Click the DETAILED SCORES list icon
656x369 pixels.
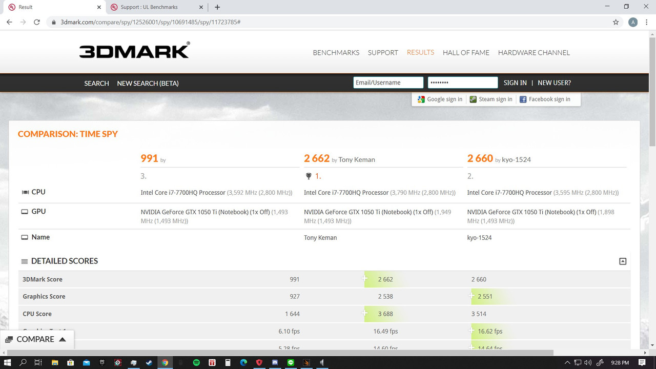pos(24,261)
